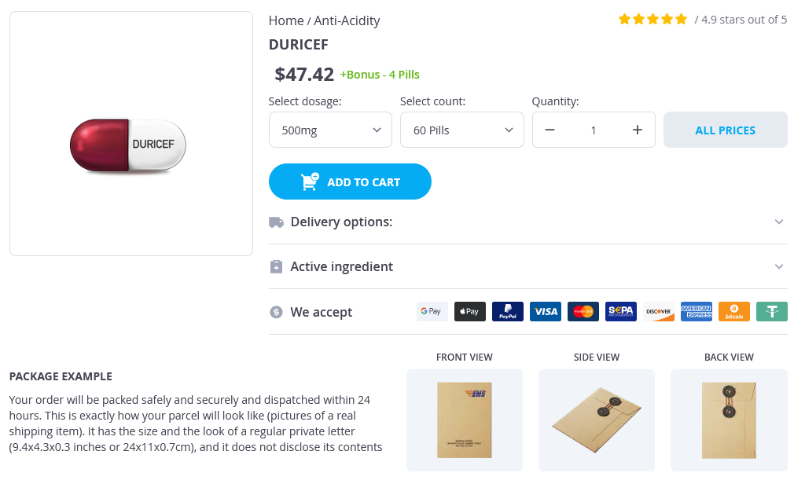Image resolution: width=794 pixels, height=484 pixels.
Task: Expand the Delivery options section
Action: (x=527, y=222)
